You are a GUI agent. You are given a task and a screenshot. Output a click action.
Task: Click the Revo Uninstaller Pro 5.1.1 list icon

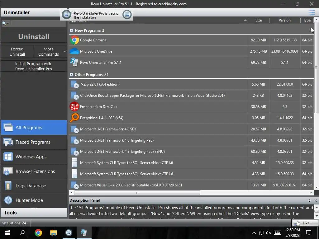tap(74, 62)
